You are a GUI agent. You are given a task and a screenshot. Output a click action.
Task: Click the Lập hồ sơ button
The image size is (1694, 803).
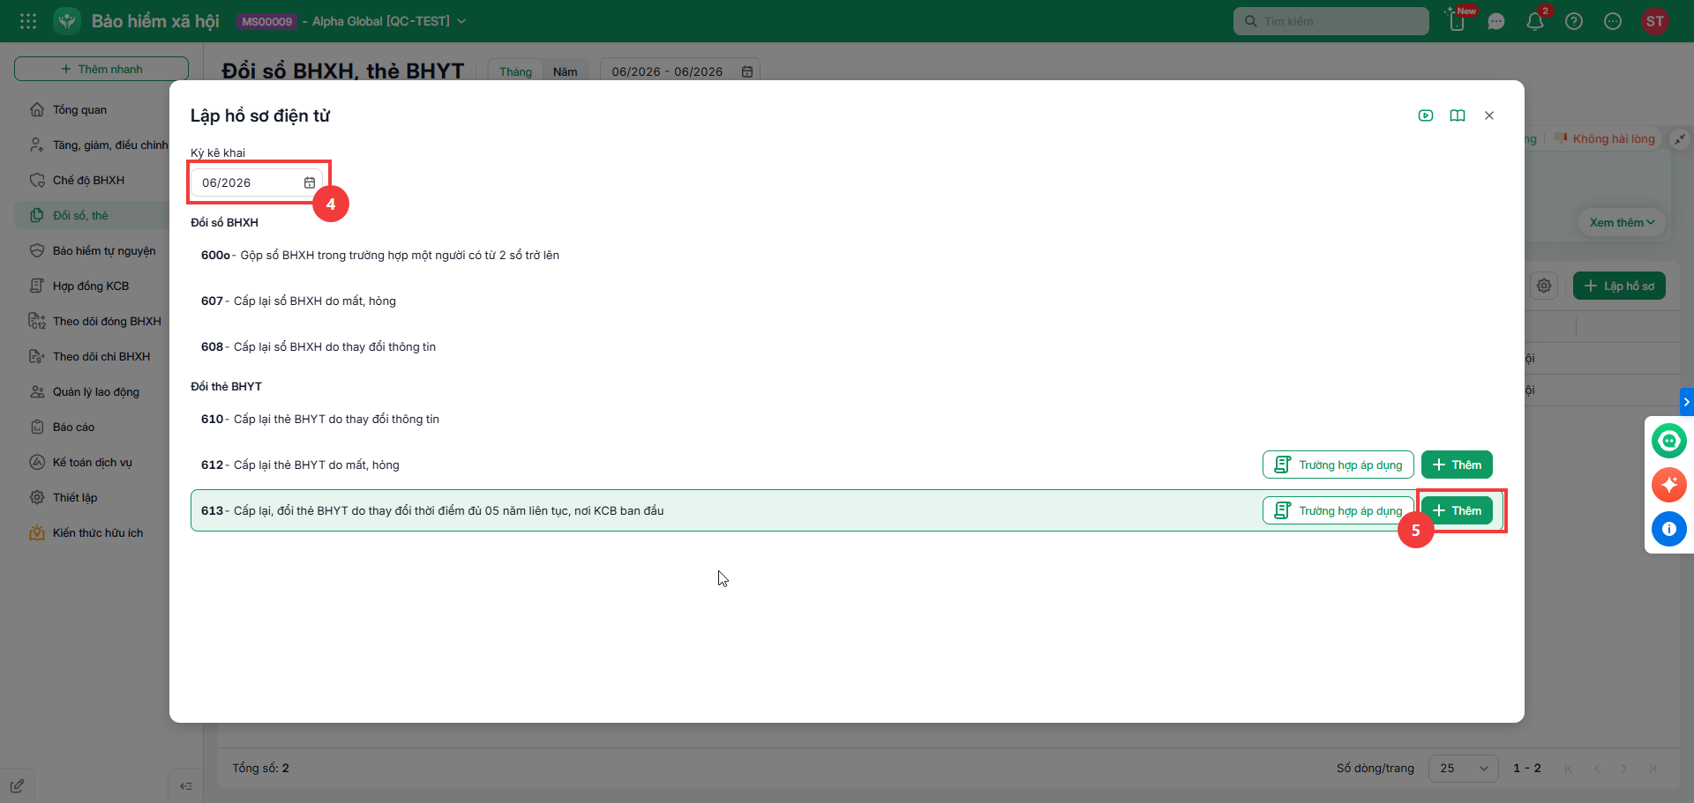coord(1619,286)
